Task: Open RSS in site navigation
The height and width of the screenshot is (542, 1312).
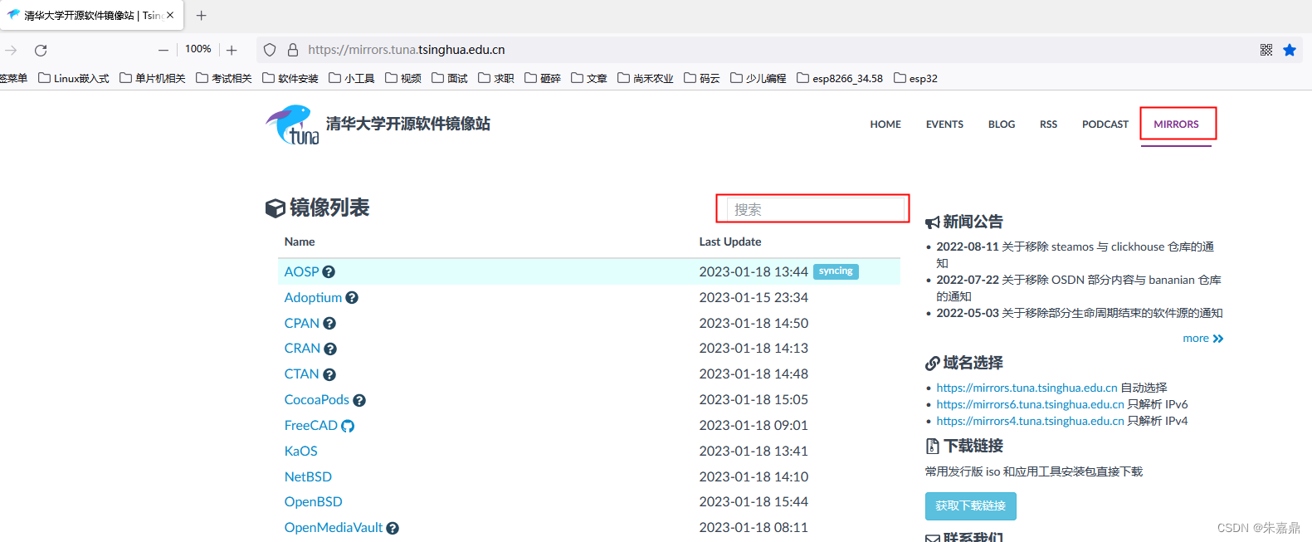Action: click(x=1048, y=125)
